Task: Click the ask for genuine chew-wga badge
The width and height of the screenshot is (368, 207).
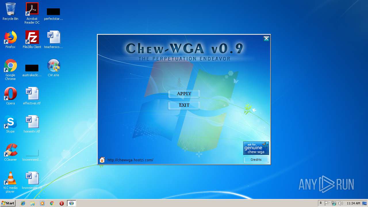Action: [256, 148]
